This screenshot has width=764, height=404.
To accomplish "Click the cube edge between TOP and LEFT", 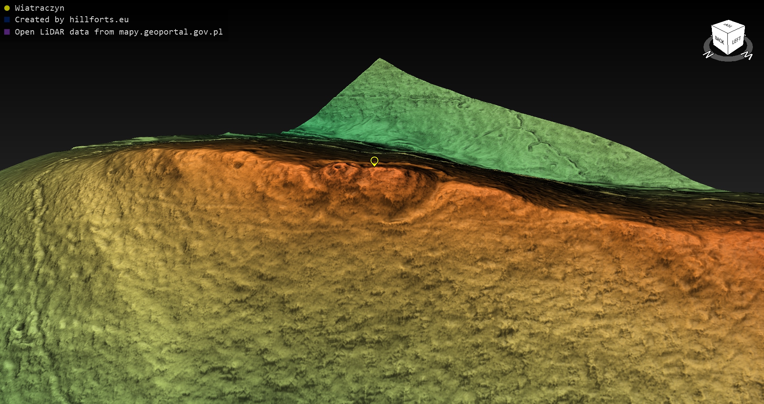I will click(737, 30).
